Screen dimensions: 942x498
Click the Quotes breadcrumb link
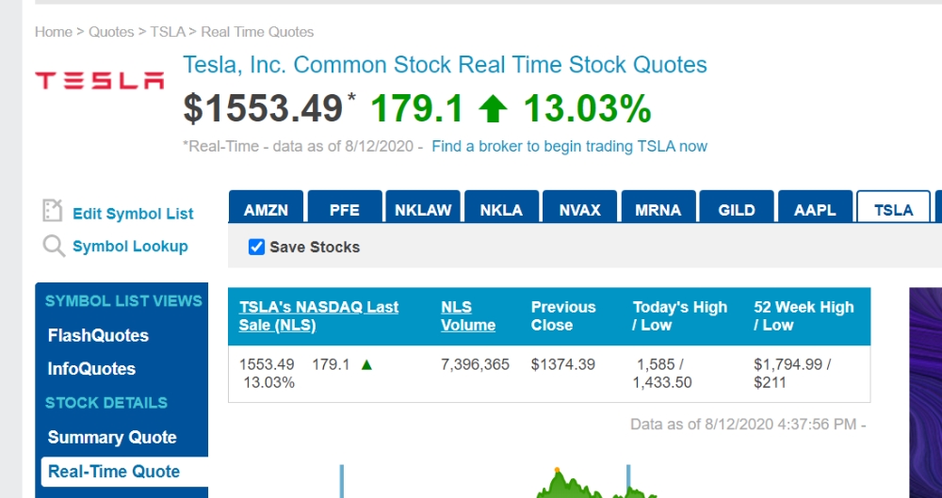click(x=111, y=32)
